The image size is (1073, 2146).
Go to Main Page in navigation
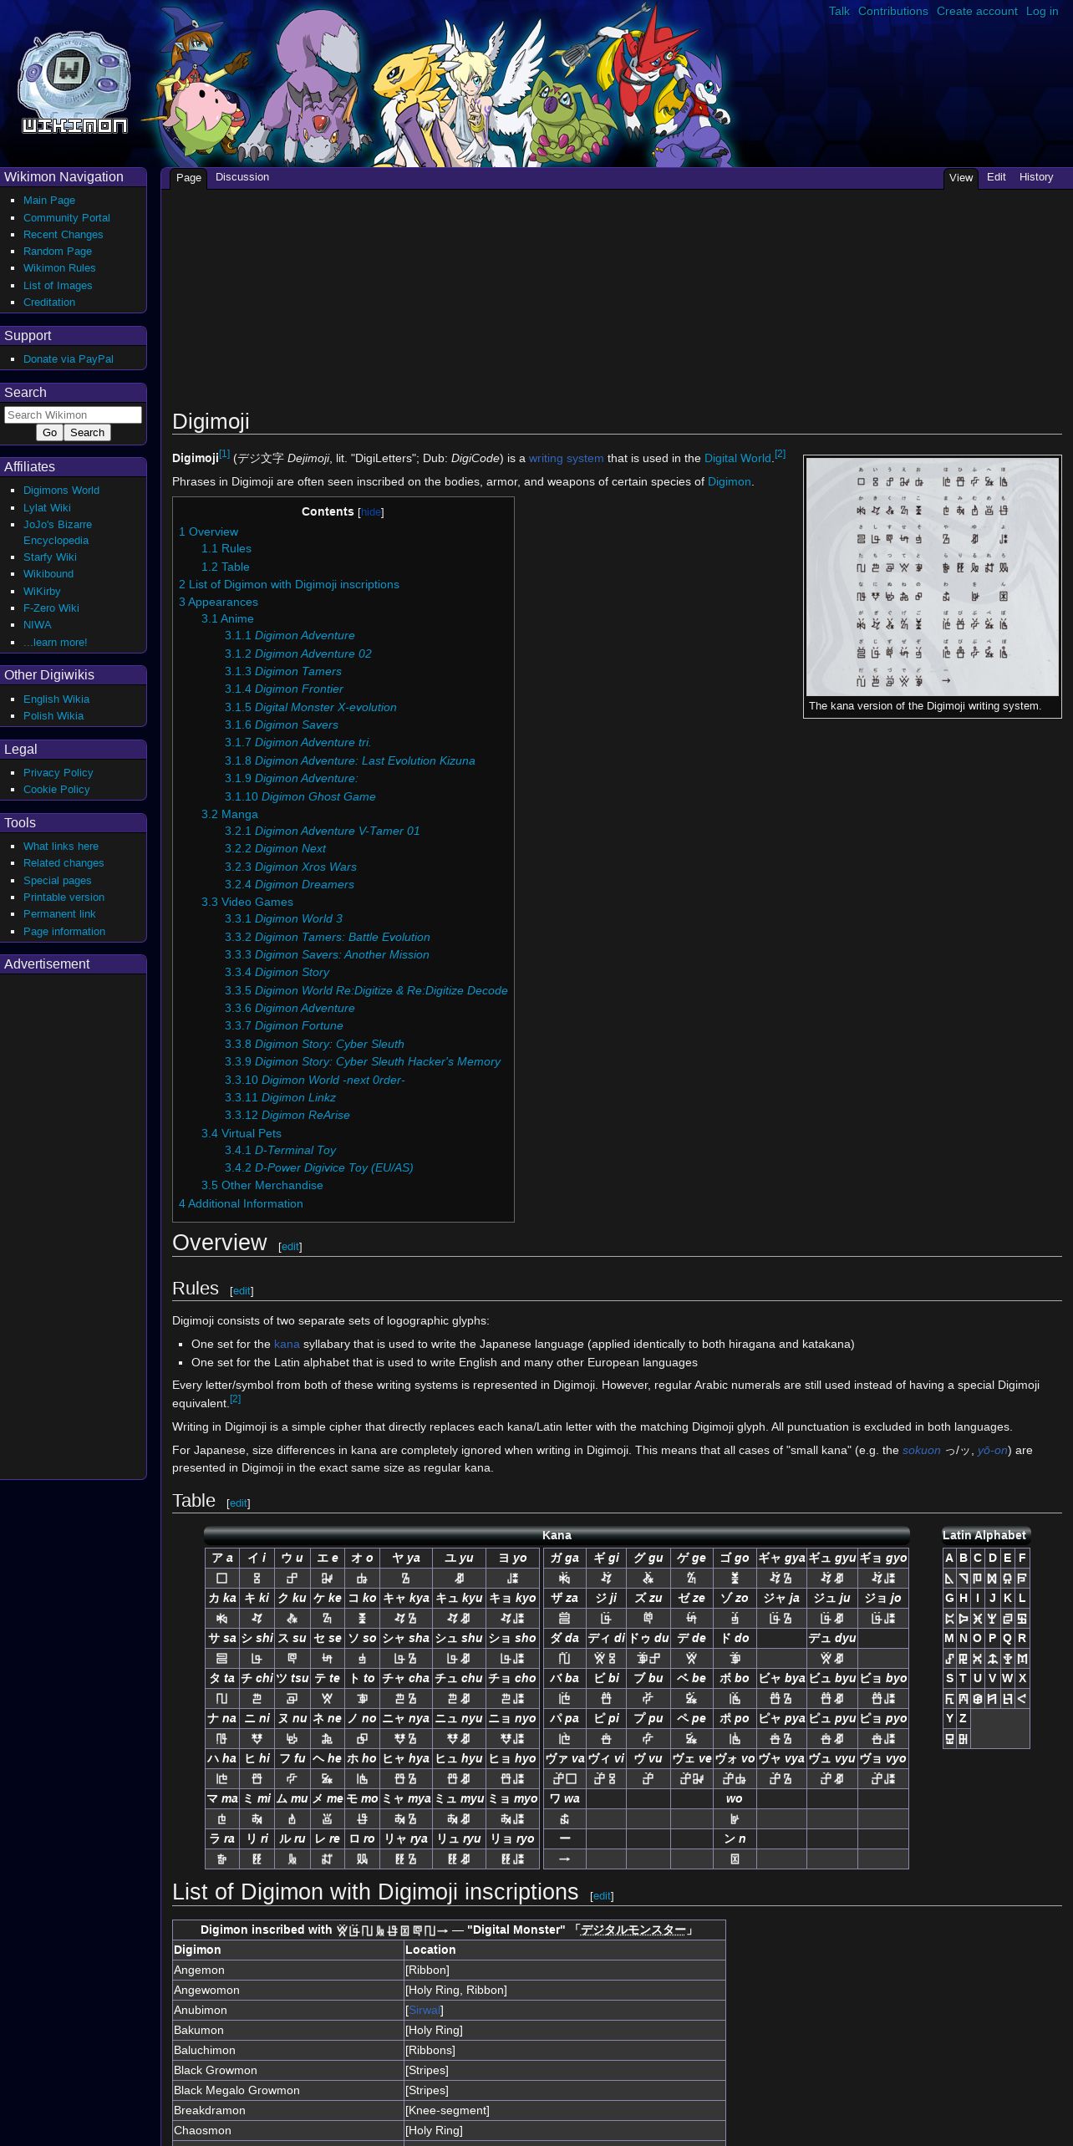pyautogui.click(x=49, y=201)
